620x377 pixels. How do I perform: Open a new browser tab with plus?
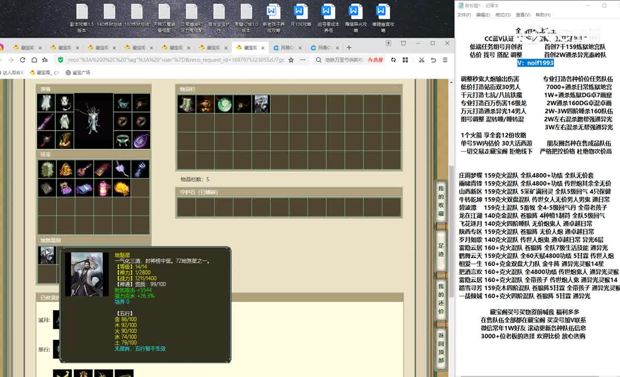349,48
